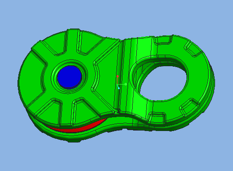This screenshot has width=233, height=171.
Task: Click the pale green axis handle of the triad
Action: (126, 84)
